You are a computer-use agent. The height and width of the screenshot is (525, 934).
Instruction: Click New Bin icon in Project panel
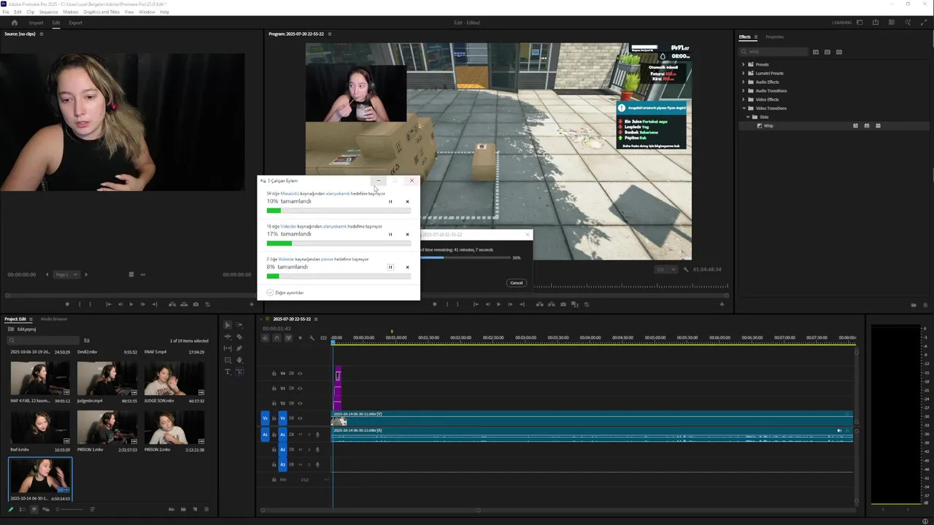[183, 509]
